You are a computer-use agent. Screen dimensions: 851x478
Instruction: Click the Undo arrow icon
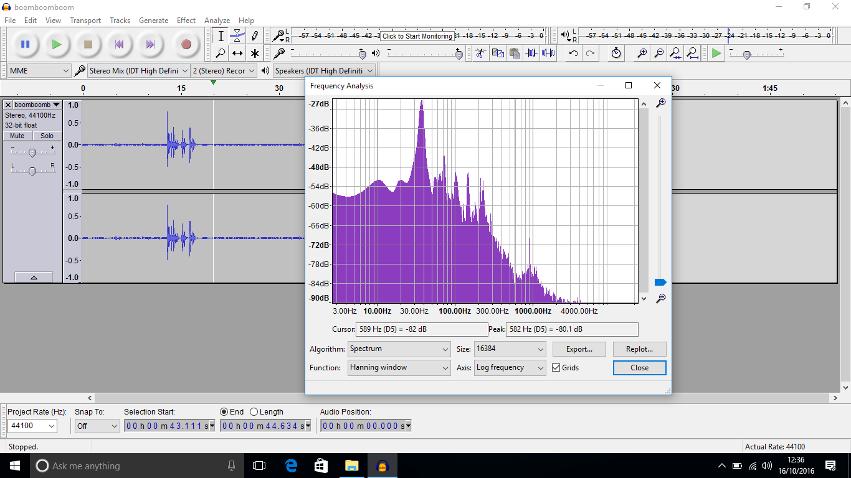click(x=573, y=53)
